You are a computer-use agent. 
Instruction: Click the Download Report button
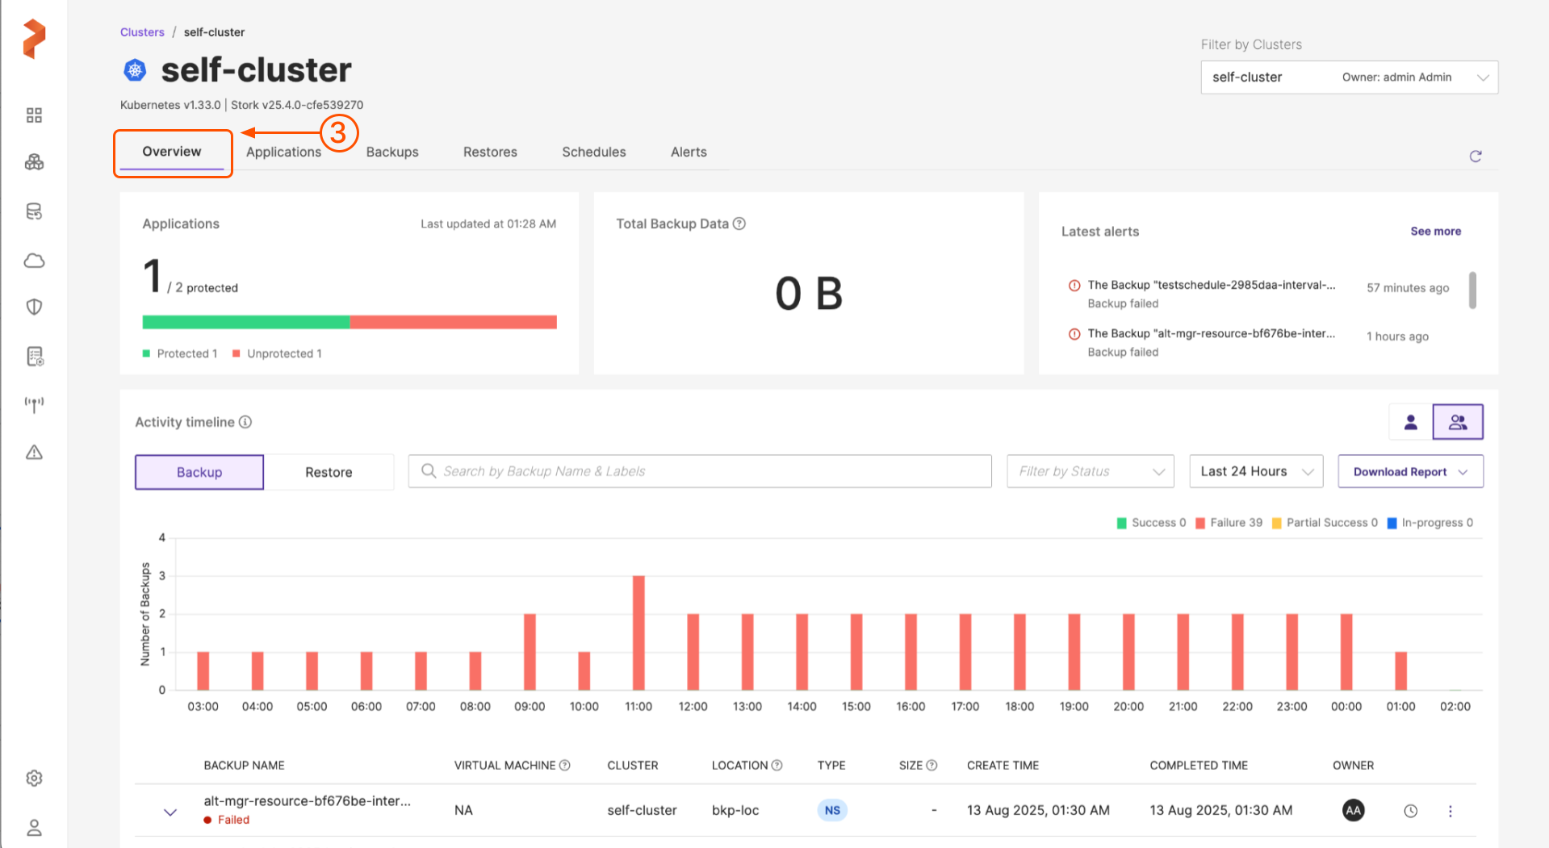(1409, 472)
